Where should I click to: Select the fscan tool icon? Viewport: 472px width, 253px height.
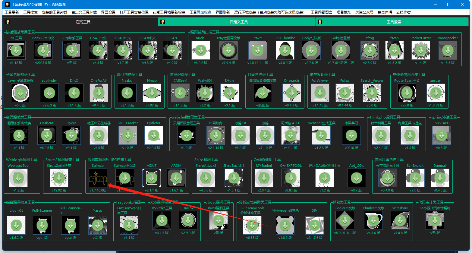pyautogui.click(x=395, y=50)
